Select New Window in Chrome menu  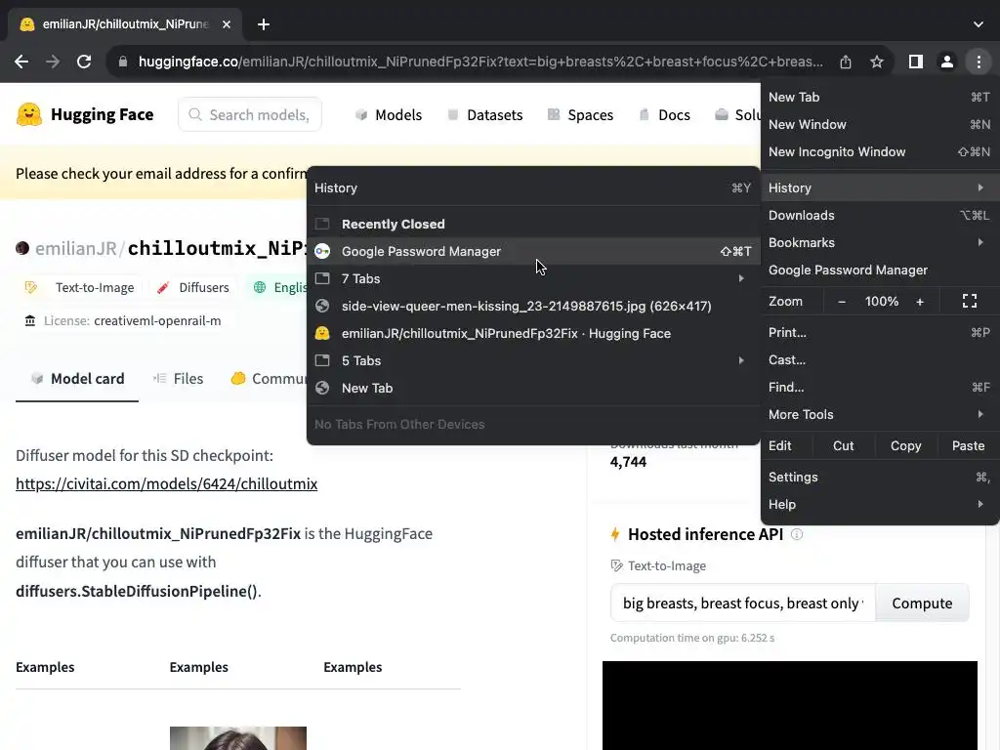(x=880, y=124)
